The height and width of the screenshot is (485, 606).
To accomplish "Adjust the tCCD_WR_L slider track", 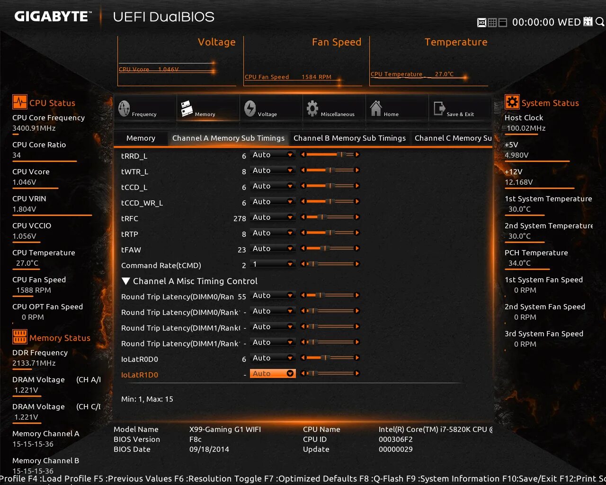I will coord(330,201).
